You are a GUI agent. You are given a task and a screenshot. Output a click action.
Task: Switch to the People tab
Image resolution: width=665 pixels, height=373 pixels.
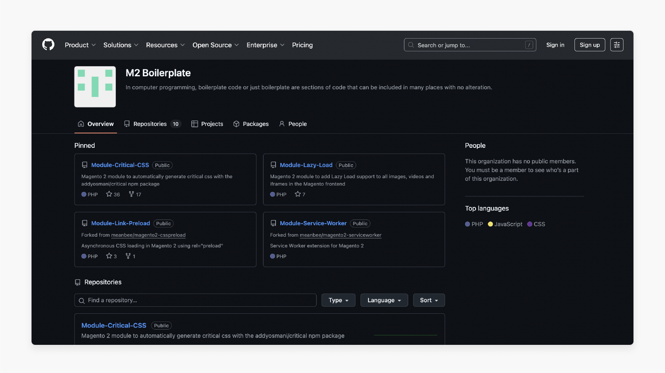coord(293,124)
